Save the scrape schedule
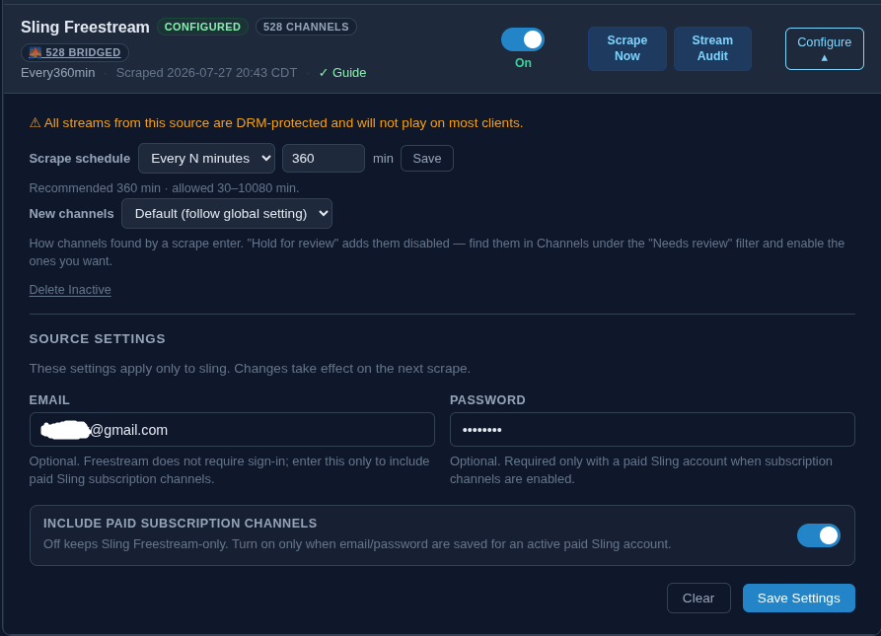The width and height of the screenshot is (881, 636). click(427, 159)
